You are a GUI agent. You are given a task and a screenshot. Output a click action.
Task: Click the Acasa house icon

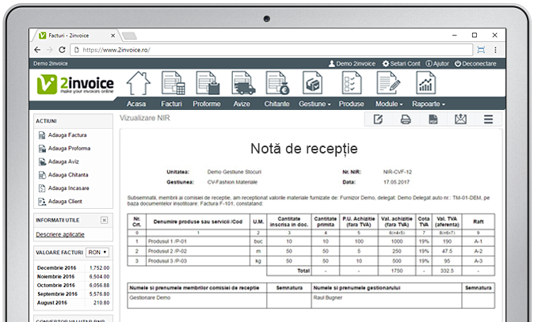pyautogui.click(x=138, y=84)
